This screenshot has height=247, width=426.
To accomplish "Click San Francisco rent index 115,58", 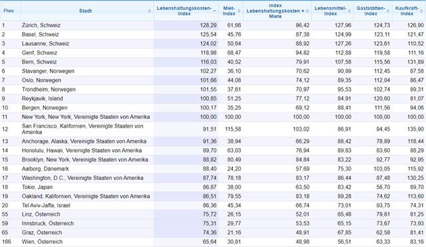I will (x=233, y=129).
